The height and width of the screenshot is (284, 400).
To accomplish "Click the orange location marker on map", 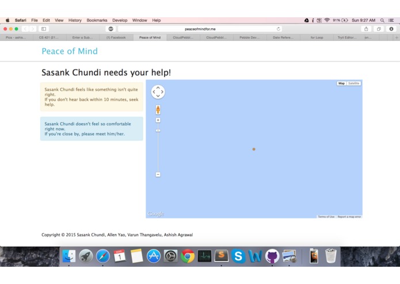I will pyautogui.click(x=254, y=149).
